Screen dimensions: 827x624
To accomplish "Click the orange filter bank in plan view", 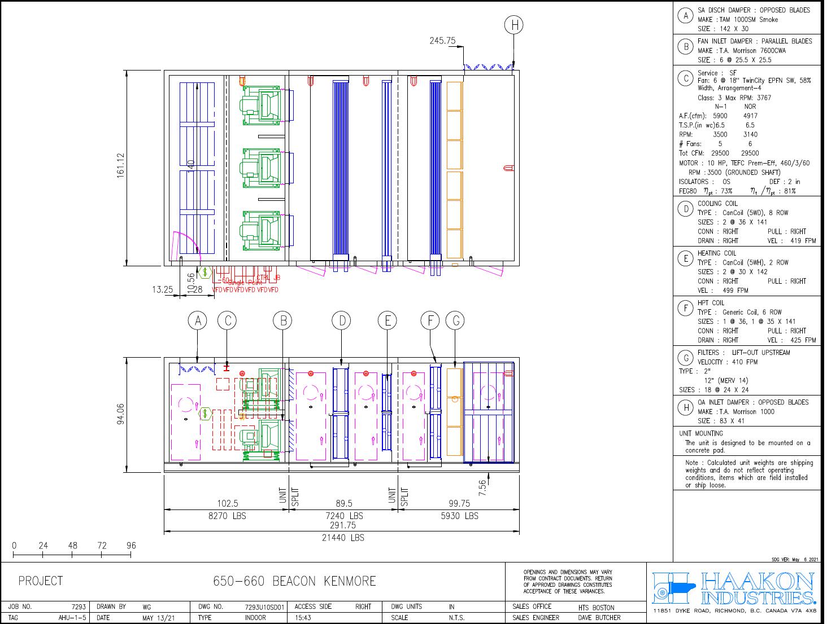I will 455,170.
